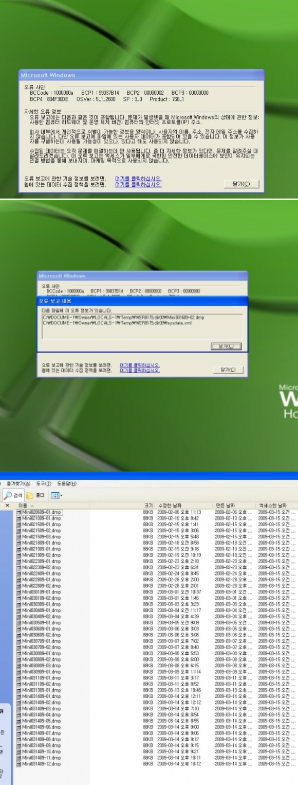This screenshot has width=298, height=785.
Task: Click file icon of Mini020609-01.dmp
Action: [x=18, y=512]
